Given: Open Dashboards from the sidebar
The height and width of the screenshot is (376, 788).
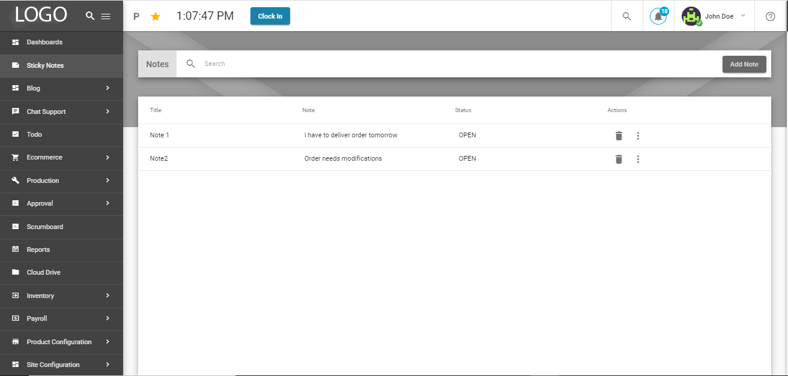Looking at the screenshot, I should coord(61,43).
